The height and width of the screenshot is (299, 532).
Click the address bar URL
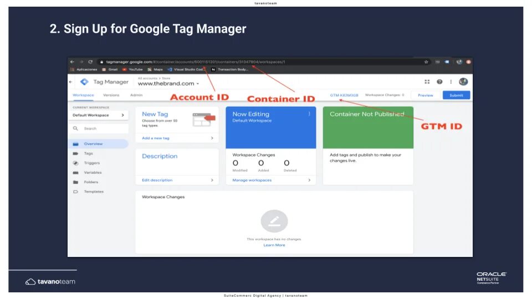click(196, 61)
